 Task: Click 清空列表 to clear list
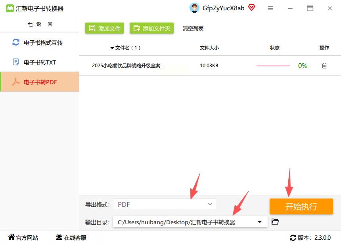point(193,28)
